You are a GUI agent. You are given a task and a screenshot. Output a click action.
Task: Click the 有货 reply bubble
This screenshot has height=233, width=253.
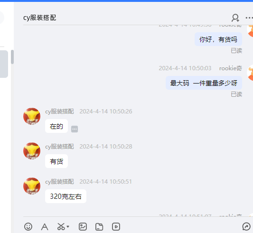(56, 161)
